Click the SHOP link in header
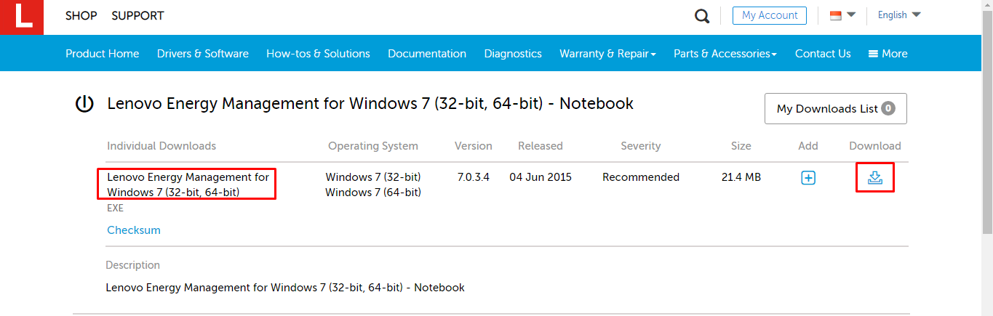993x316 pixels. pos(81,15)
